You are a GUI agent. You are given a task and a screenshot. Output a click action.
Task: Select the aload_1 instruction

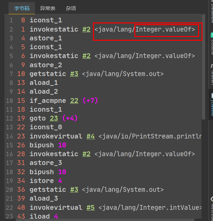[x=44, y=82]
